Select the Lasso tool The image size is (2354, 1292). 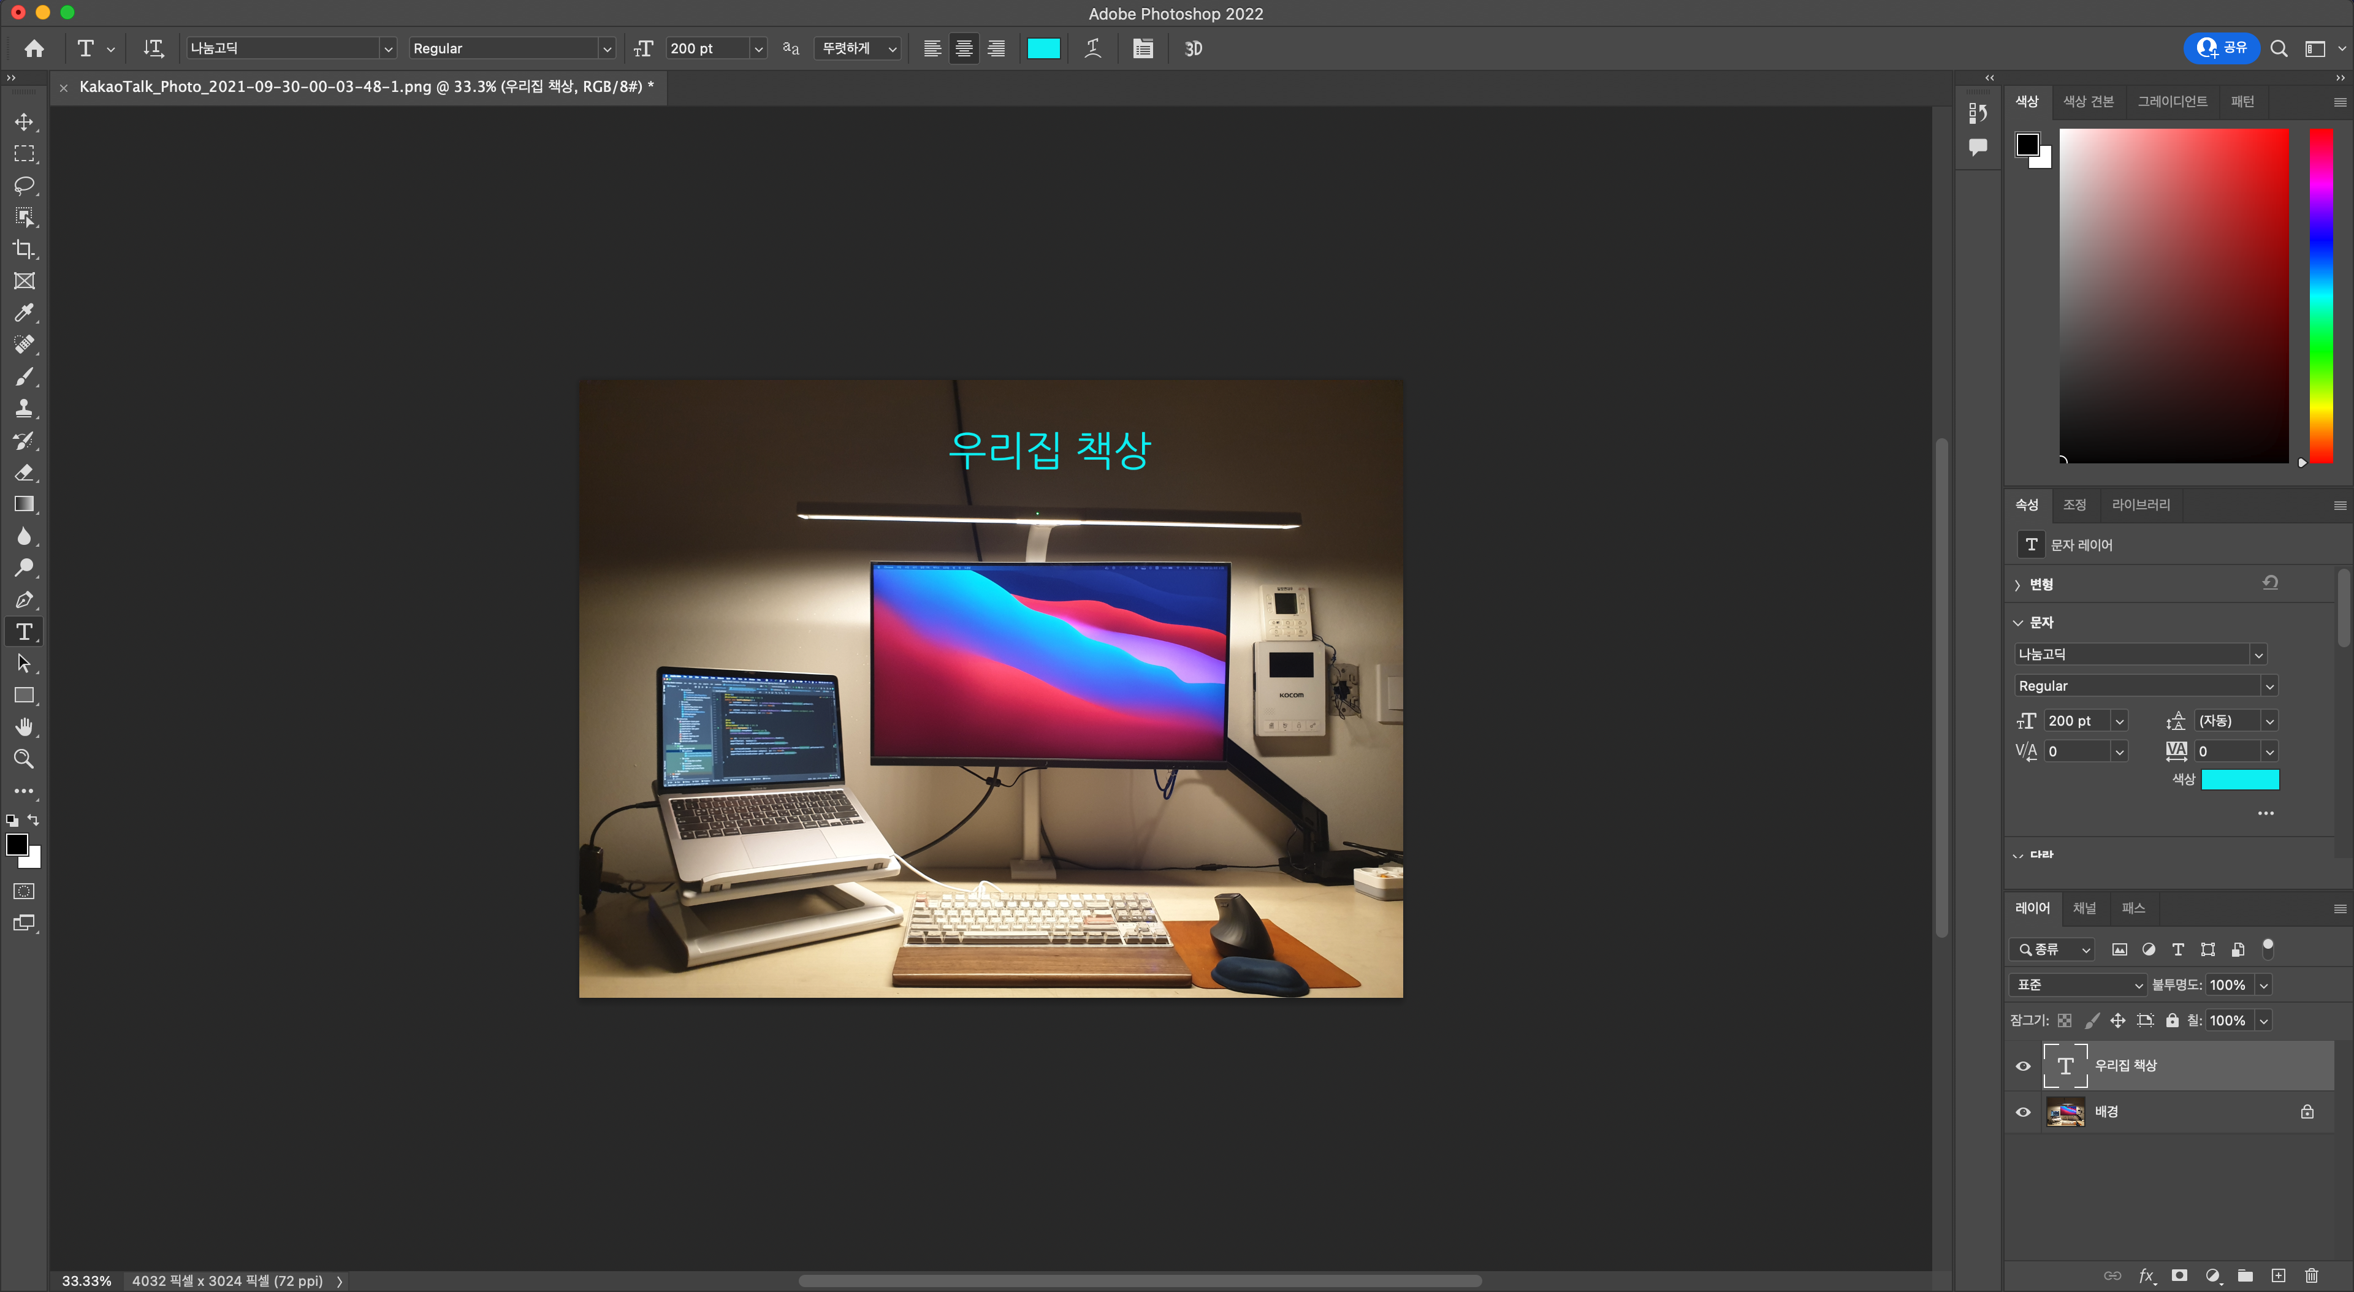(24, 186)
